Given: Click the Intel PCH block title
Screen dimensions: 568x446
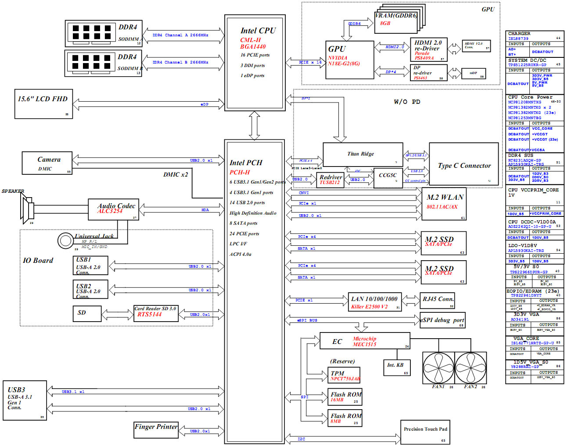Looking at the screenshot, I should tap(246, 163).
